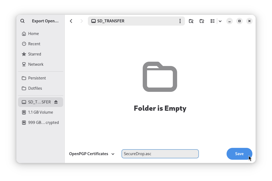Screen dimensions: 272x181
Task: Click the SecureDrop.asc filename field
Action: pyautogui.click(x=160, y=154)
